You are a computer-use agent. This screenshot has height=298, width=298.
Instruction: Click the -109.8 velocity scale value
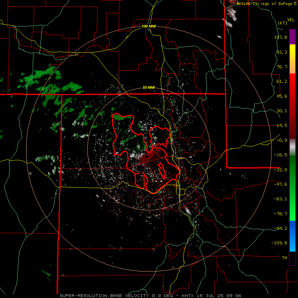[x=279, y=243]
